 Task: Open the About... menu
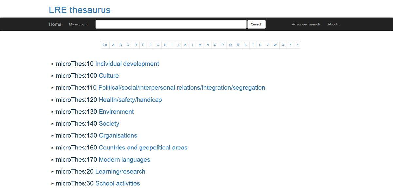click(334, 24)
